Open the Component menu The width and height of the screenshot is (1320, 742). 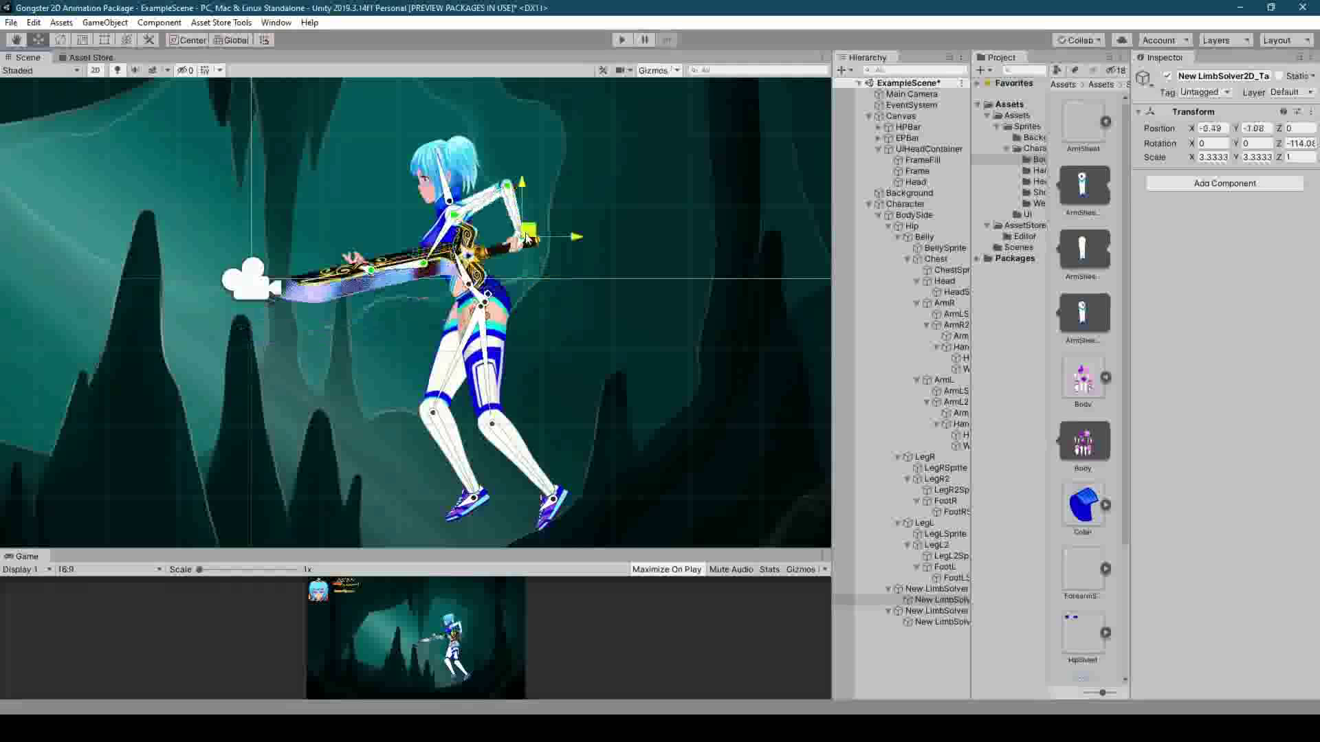tap(159, 23)
